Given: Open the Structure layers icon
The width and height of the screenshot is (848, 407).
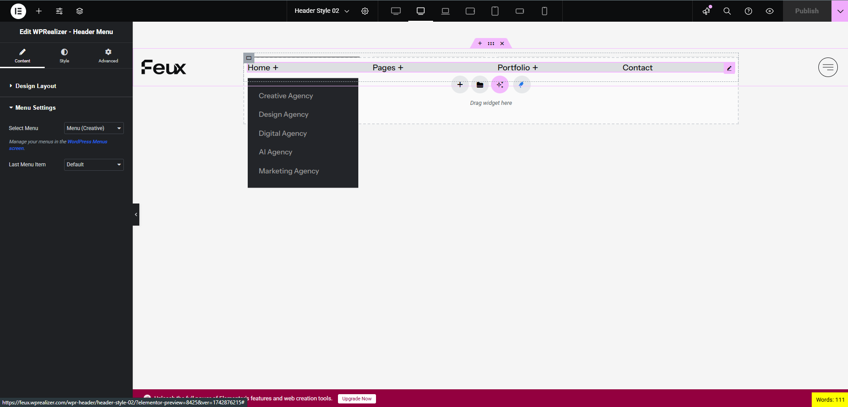Looking at the screenshot, I should pyautogui.click(x=80, y=11).
